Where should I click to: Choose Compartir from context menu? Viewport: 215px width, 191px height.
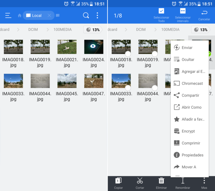(x=190, y=95)
